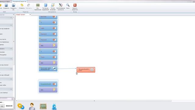Open the Тестер рег. выражений tool
Viewport: 195px width, 110px height.
(45, 5)
